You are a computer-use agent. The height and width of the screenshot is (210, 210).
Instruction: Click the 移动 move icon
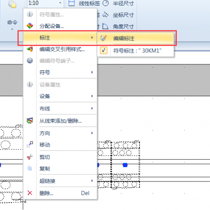click(x=30, y=144)
